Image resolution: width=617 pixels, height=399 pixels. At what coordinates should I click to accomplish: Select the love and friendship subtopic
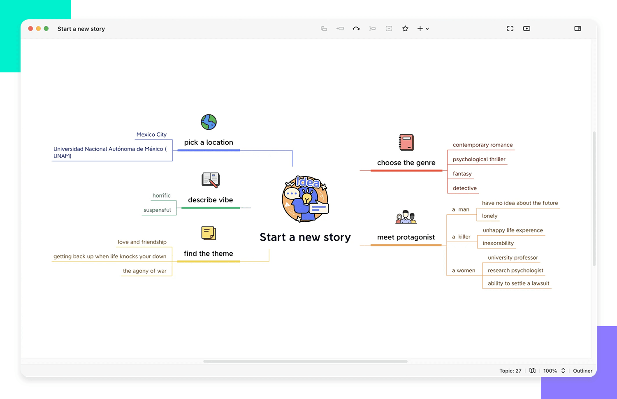point(142,242)
